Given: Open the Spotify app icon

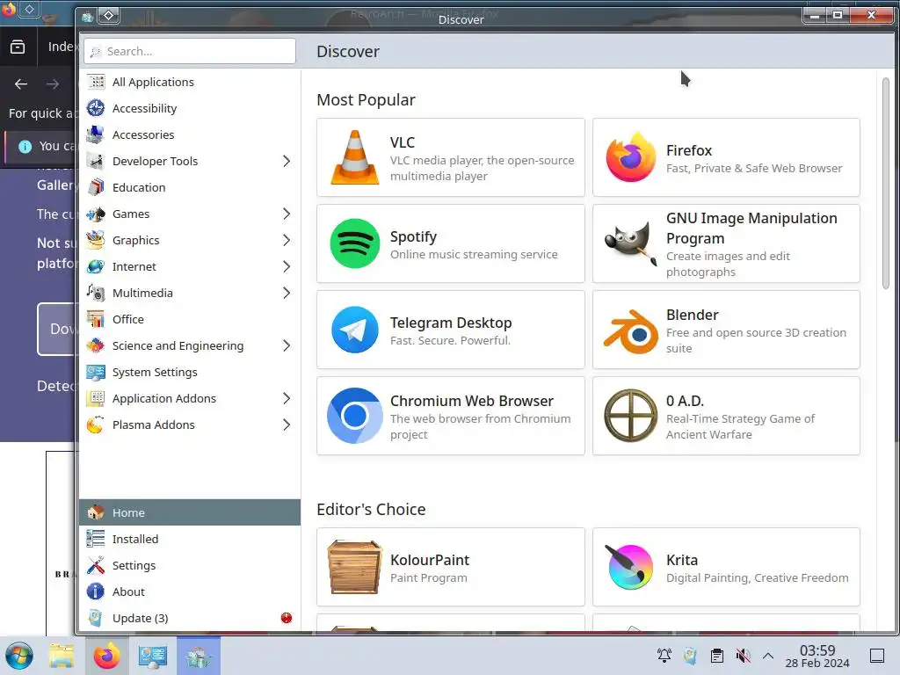Looking at the screenshot, I should coord(355,243).
